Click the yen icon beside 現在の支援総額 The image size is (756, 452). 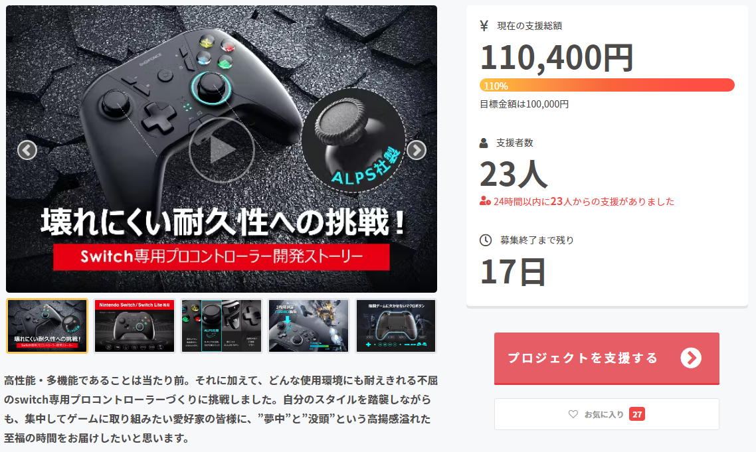(484, 25)
